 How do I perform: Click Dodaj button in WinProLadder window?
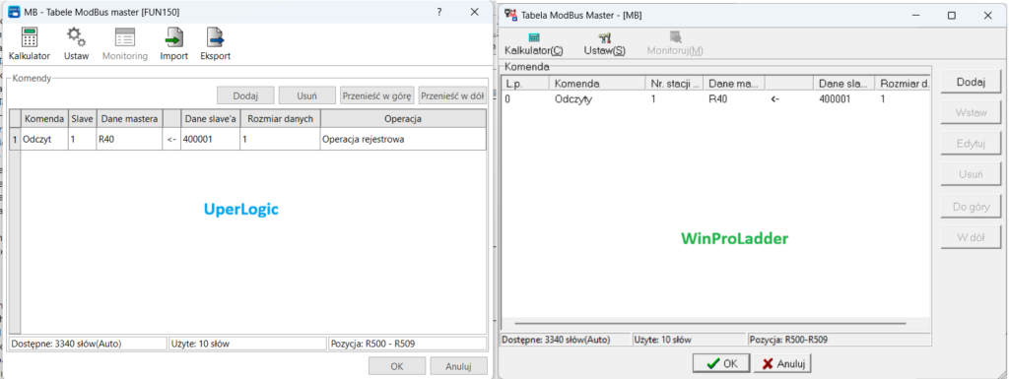pyautogui.click(x=971, y=82)
